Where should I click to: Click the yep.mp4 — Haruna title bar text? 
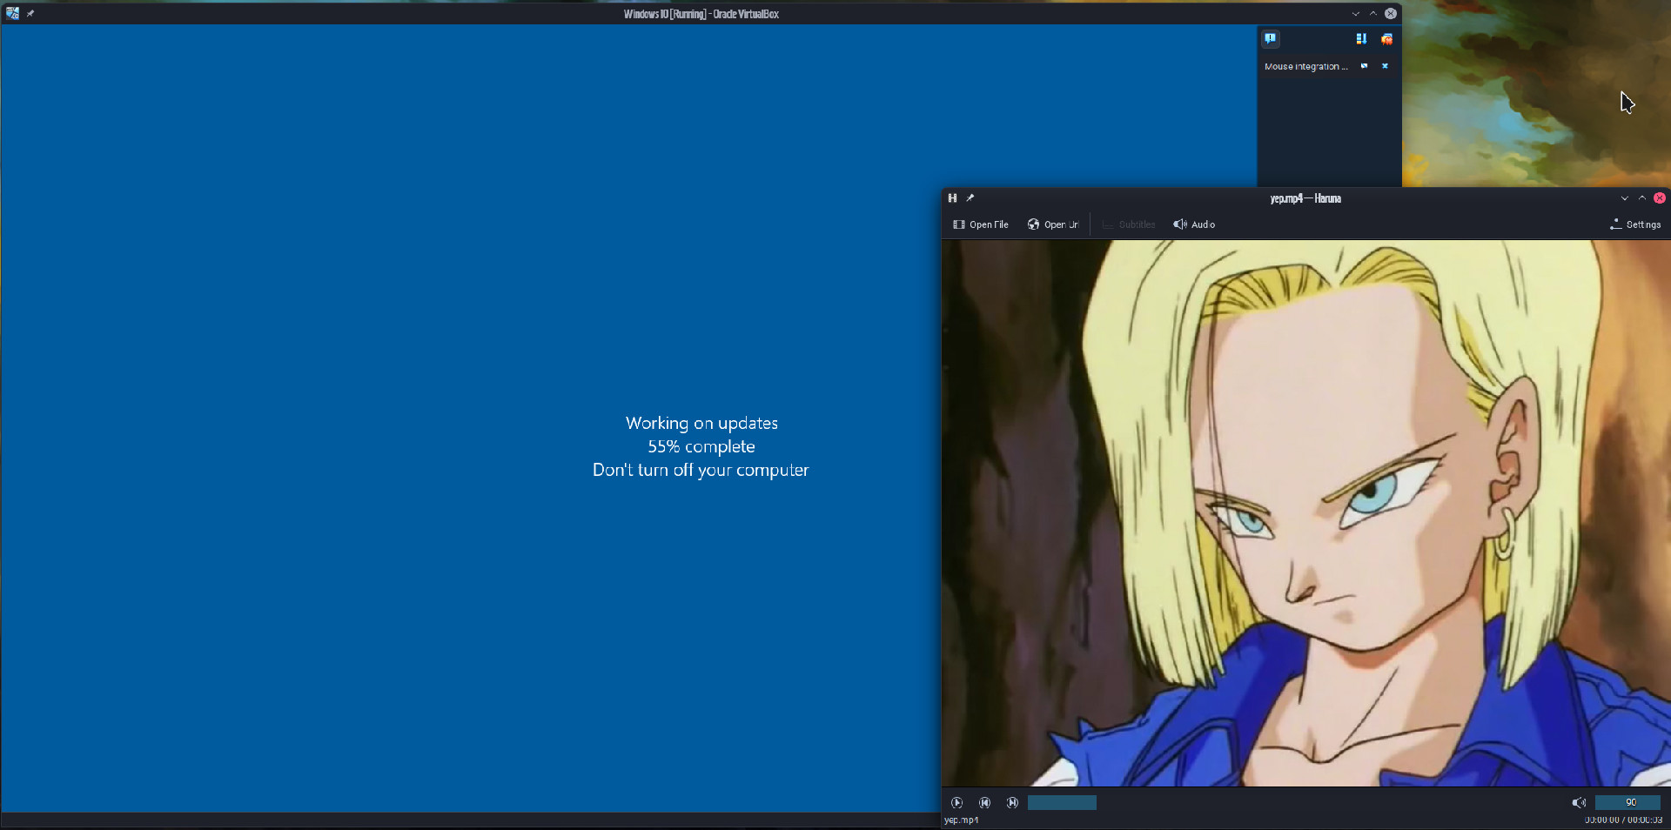tap(1305, 198)
